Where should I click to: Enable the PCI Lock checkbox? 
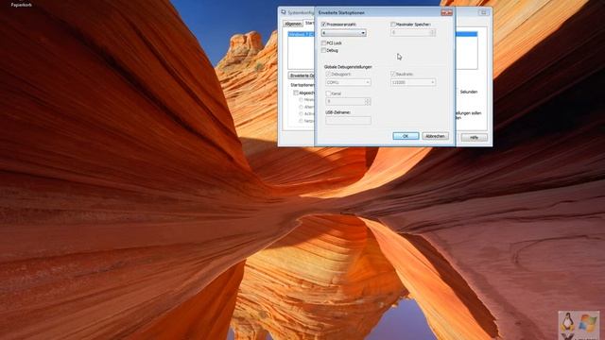point(323,43)
